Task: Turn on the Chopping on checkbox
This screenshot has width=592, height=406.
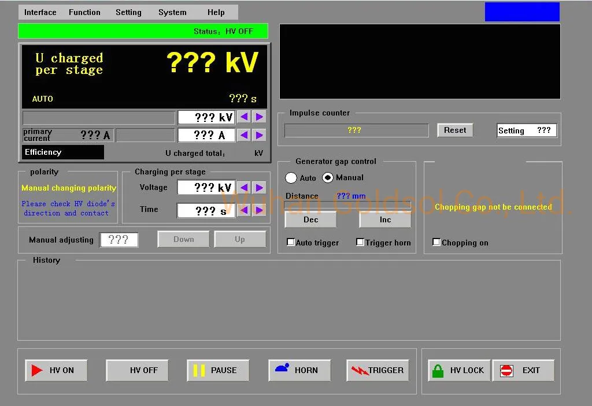Action: coord(436,242)
